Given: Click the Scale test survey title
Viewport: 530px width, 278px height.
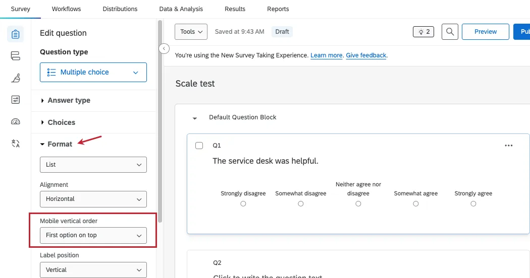Looking at the screenshot, I should [x=195, y=84].
